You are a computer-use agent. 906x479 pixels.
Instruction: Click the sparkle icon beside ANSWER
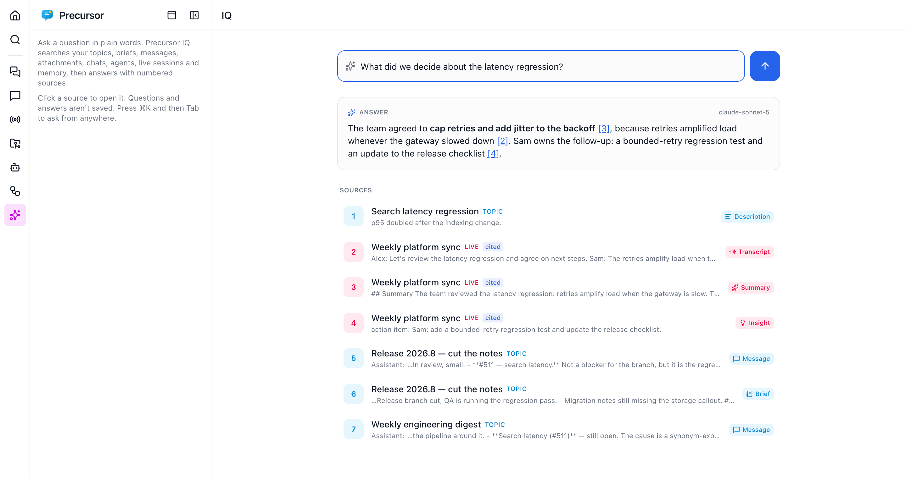(x=351, y=113)
